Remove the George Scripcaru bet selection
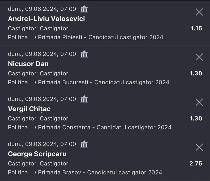The width and height of the screenshot is (210, 181). point(199,147)
